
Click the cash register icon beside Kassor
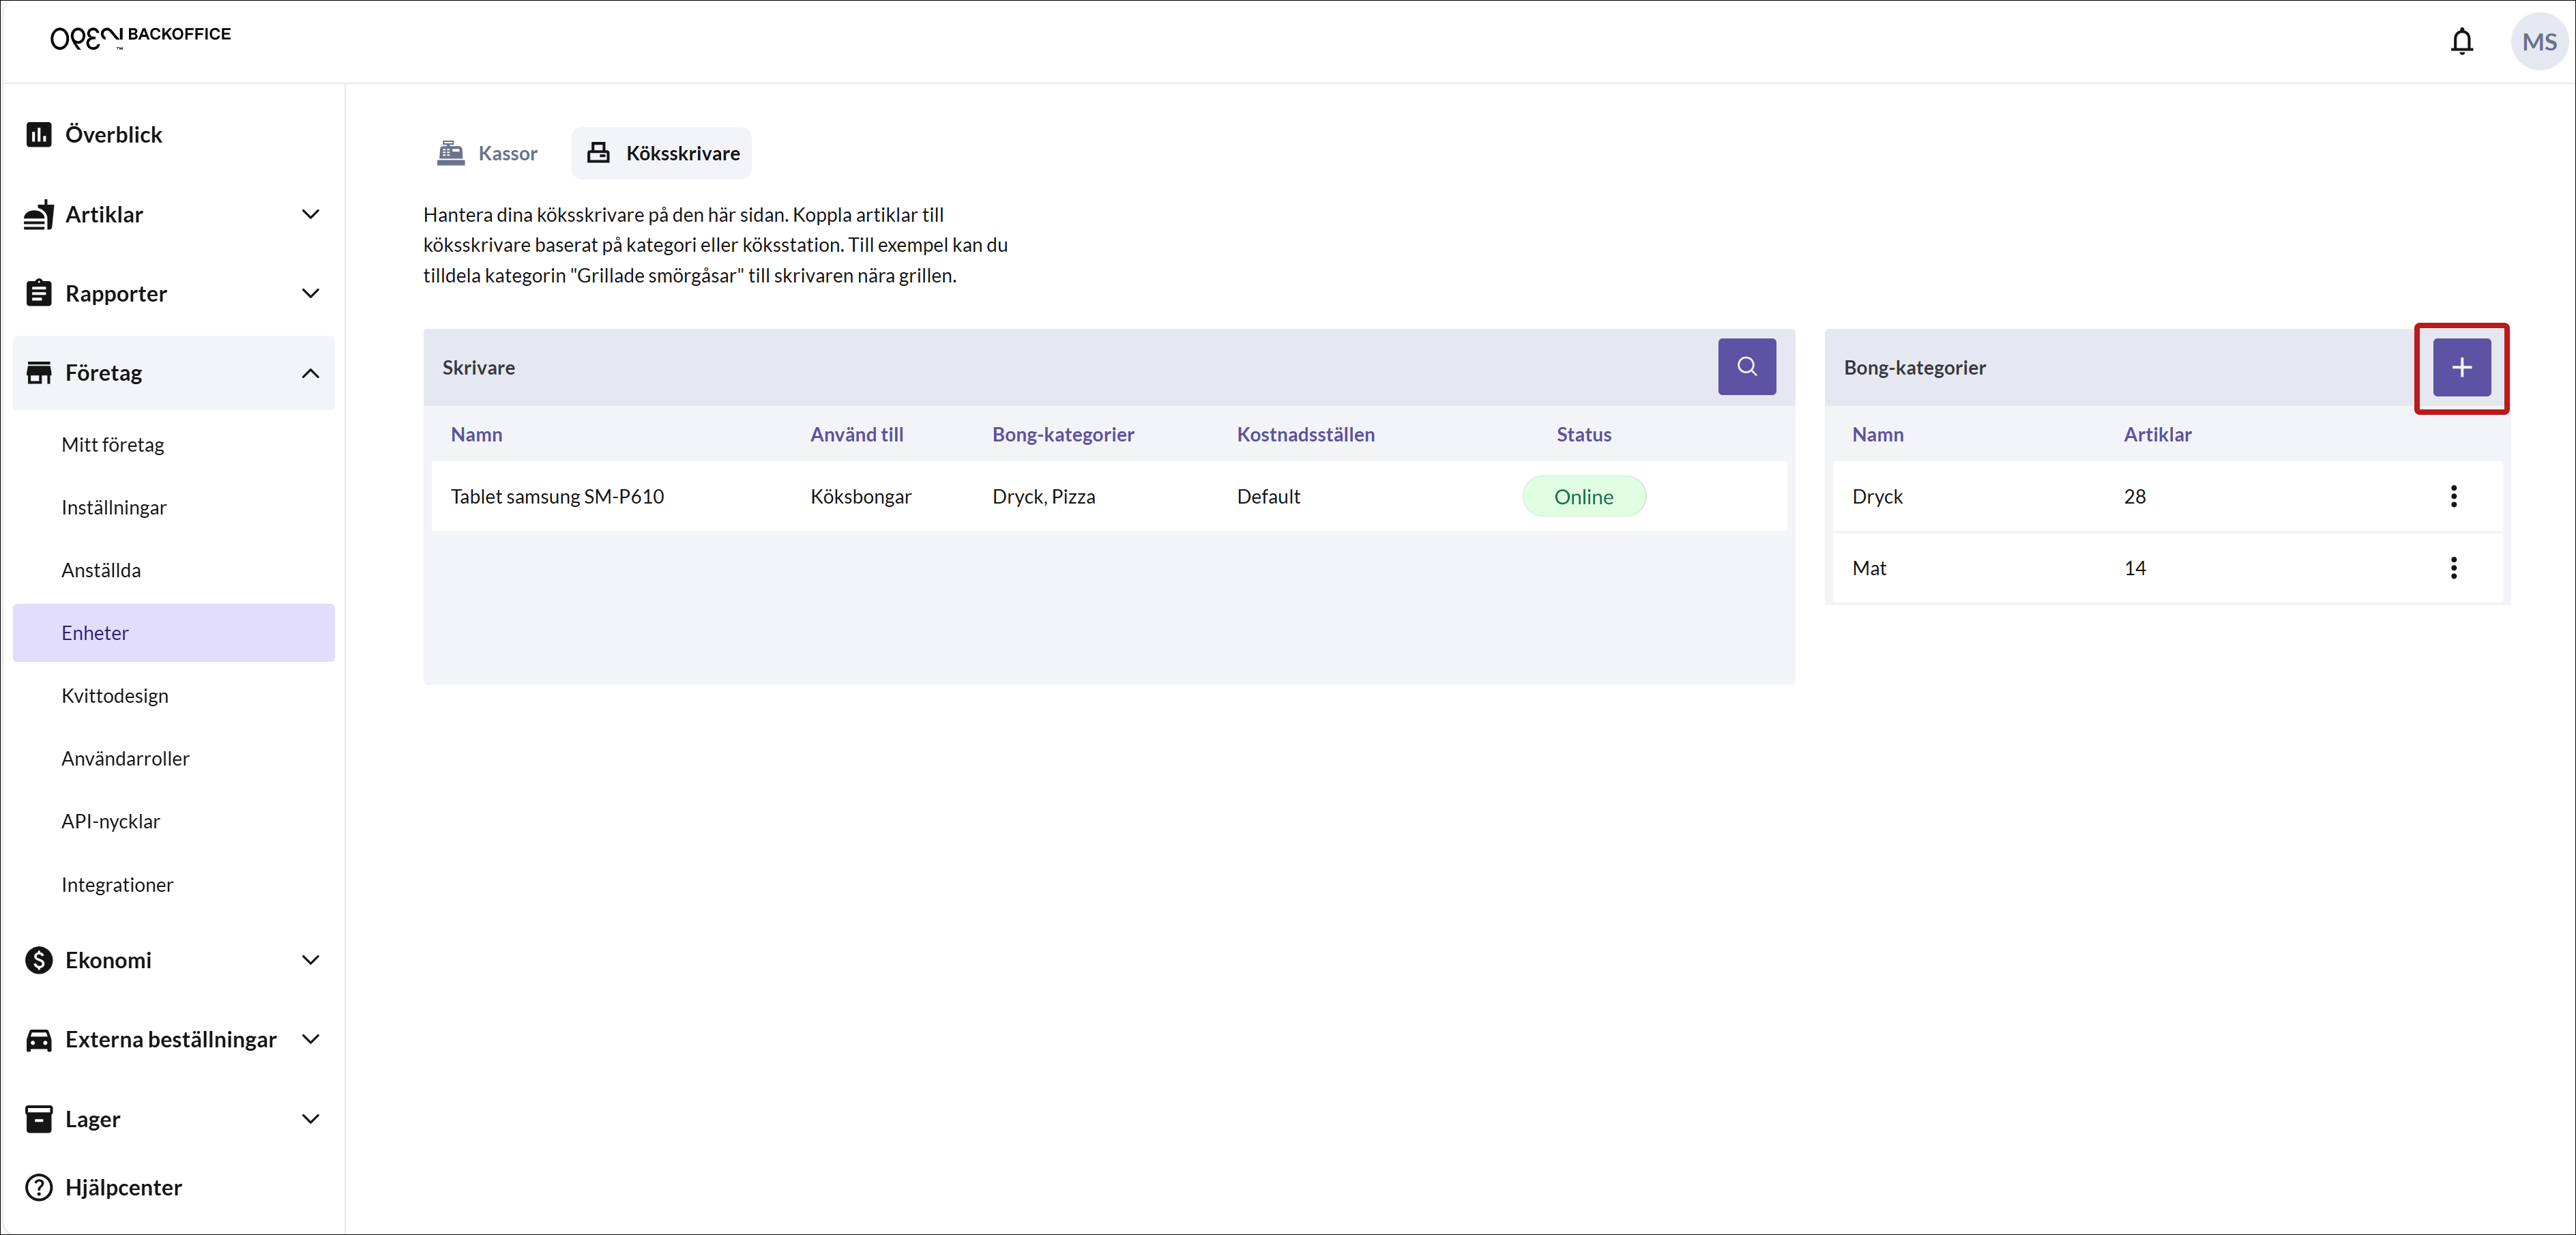[x=451, y=153]
